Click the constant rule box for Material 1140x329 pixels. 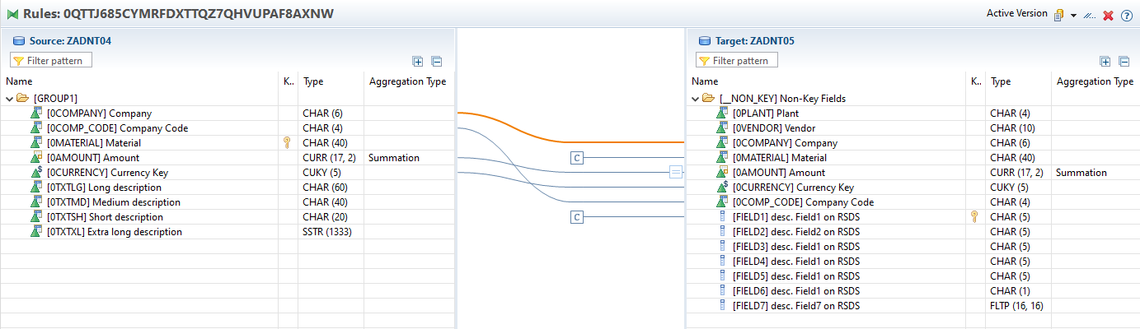577,158
